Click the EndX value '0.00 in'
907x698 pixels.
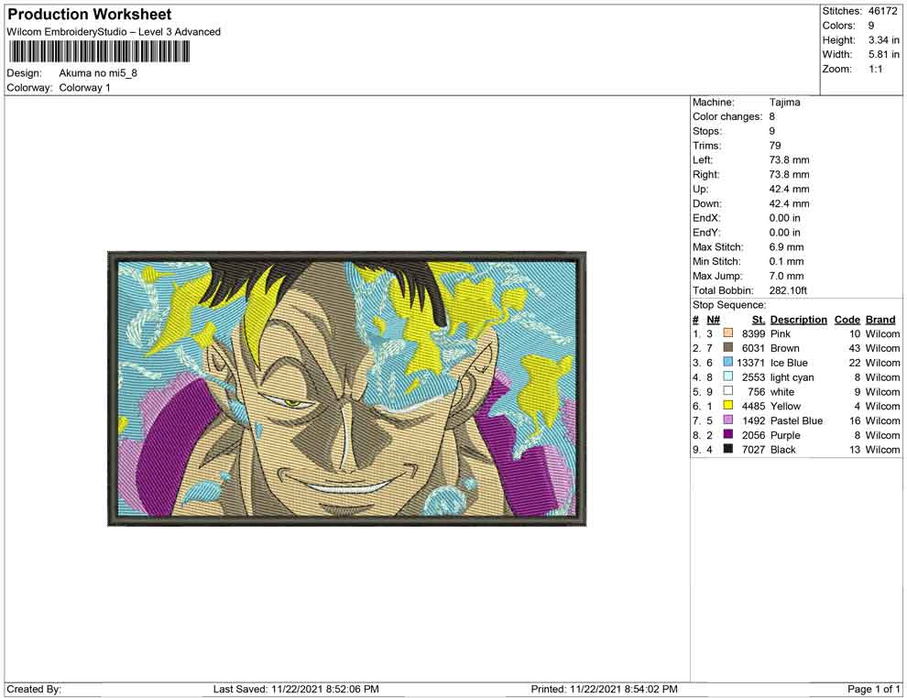click(784, 218)
